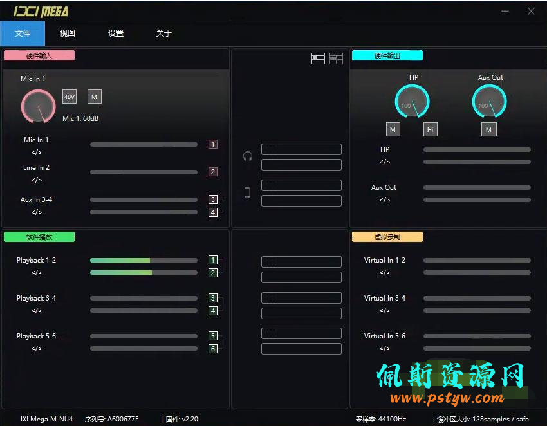The height and width of the screenshot is (426, 547).
Task: Click the 硬件输入 section label
Action: [39, 56]
